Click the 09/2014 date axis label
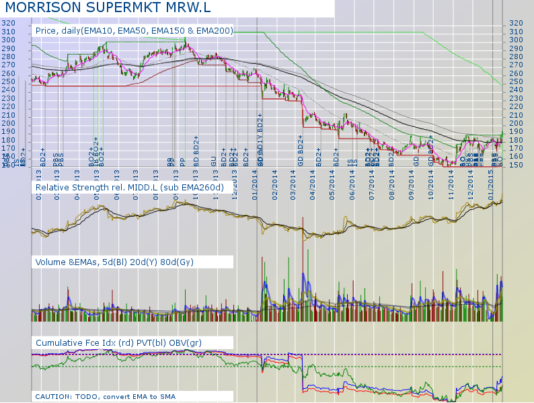534x403 pixels. (x=412, y=185)
